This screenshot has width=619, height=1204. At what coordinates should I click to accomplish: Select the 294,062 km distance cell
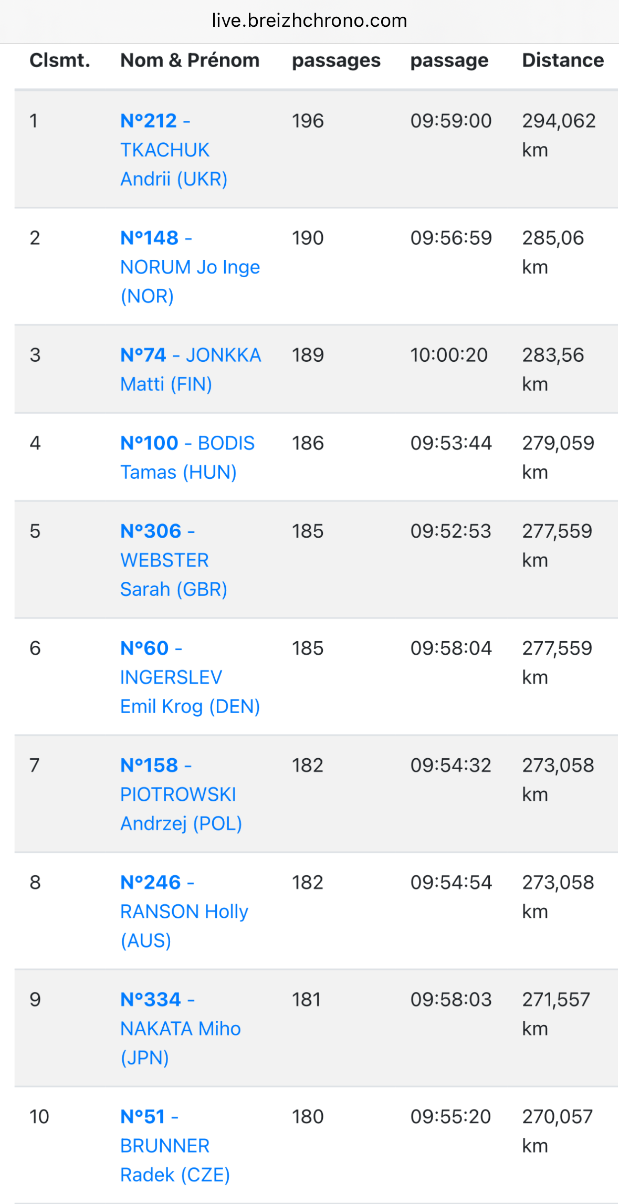558,135
